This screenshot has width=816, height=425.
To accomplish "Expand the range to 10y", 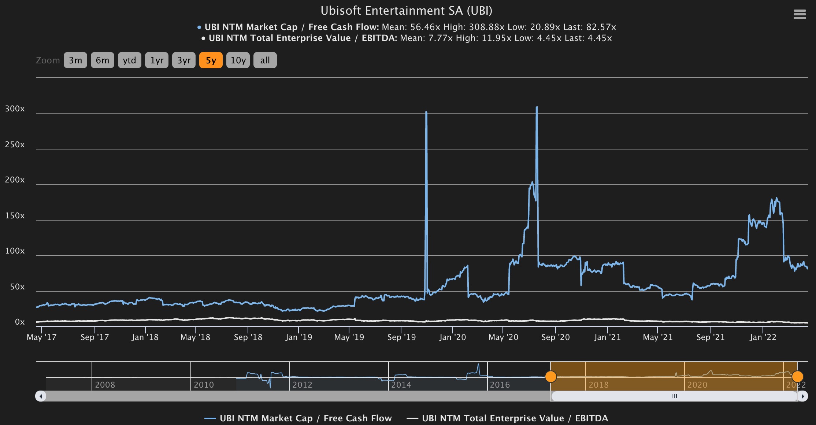I will point(238,60).
